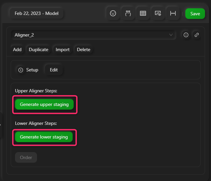Click the Add button
The image size is (211, 181).
tap(17, 49)
